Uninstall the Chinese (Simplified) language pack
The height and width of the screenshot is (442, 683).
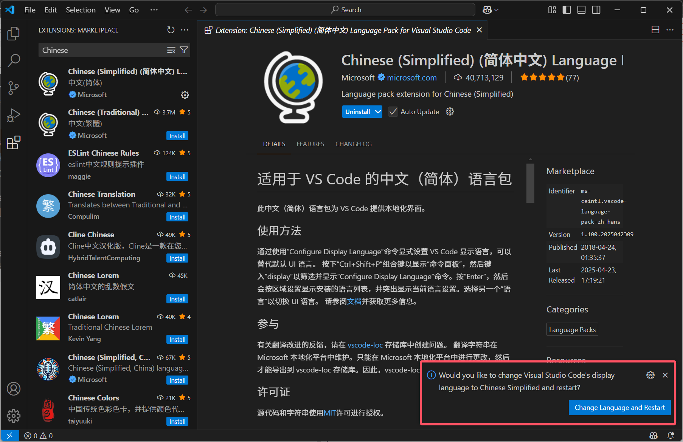[357, 112]
